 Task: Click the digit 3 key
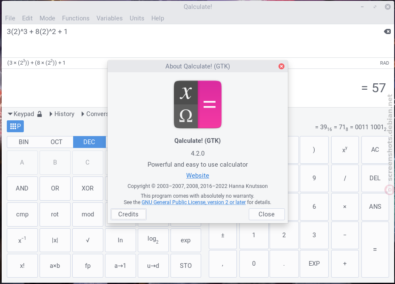pyautogui.click(x=314, y=235)
